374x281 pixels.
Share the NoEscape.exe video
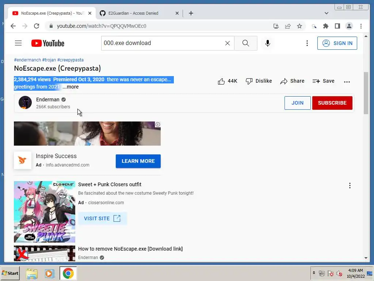click(292, 81)
